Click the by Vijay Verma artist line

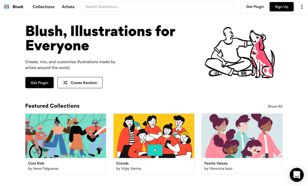(x=129, y=169)
